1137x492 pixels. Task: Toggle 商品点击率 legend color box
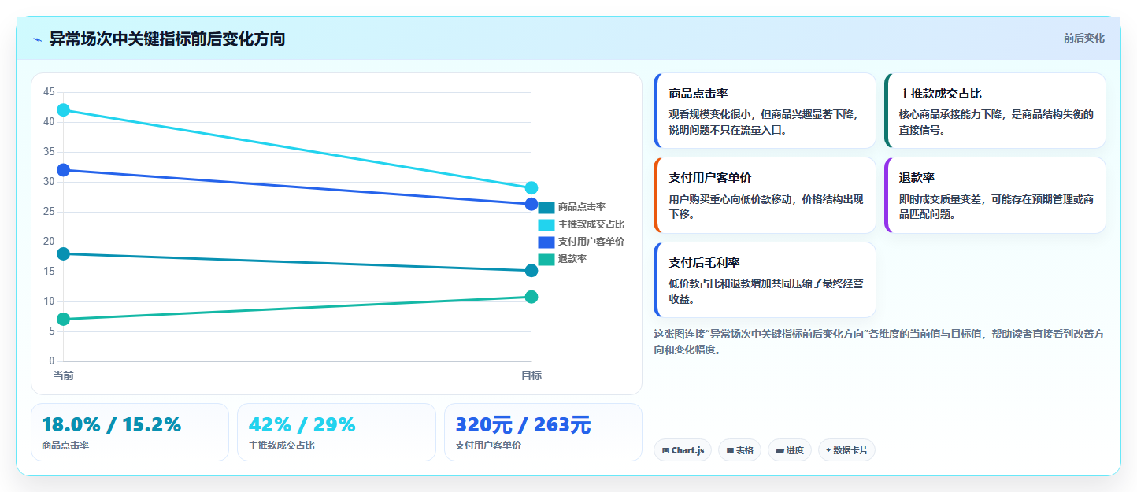point(546,207)
